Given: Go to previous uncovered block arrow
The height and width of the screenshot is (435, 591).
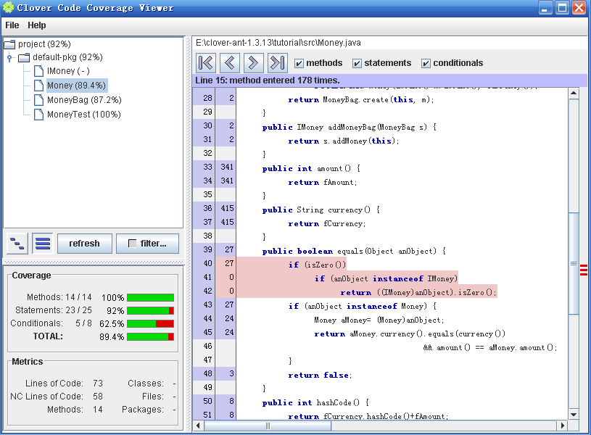Looking at the screenshot, I should [230, 62].
